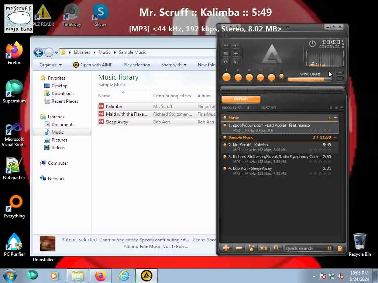Click Play selection in Explorer toolbar
Viewport: 378px width, 283px height.
point(137,65)
